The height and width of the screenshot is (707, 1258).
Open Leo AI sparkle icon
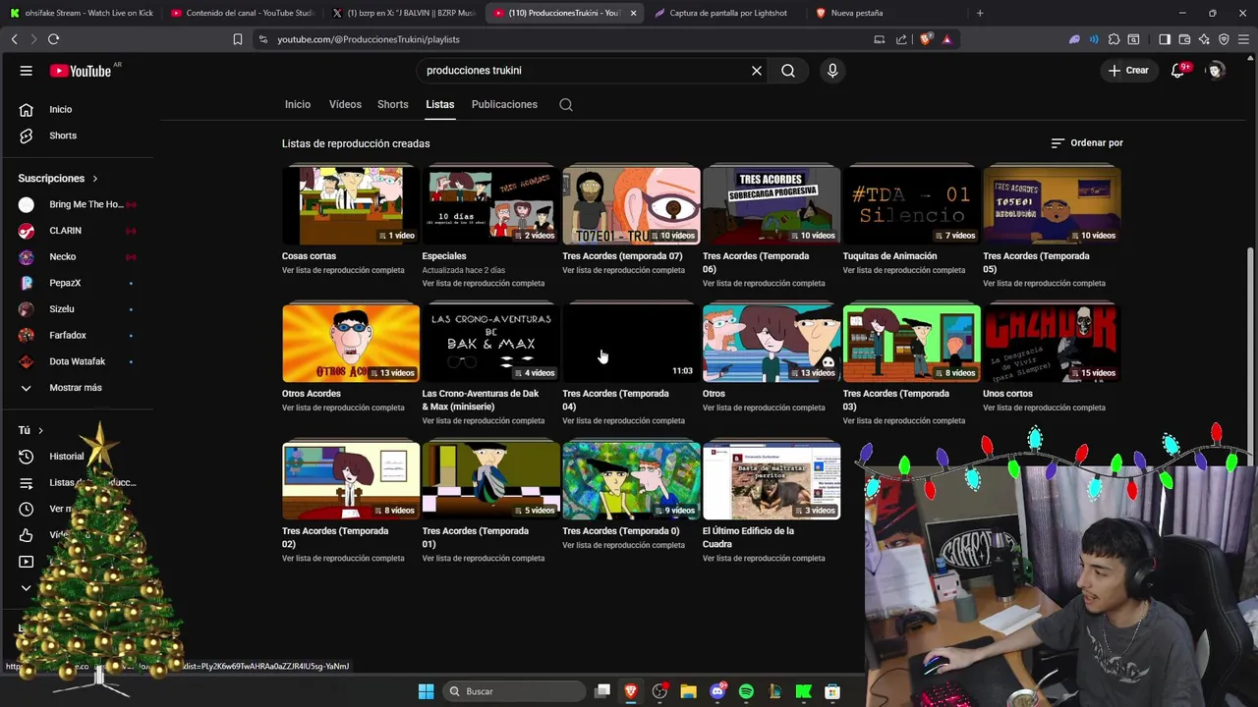1204,39
